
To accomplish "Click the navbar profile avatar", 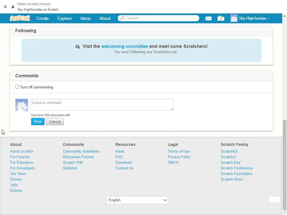I will (x=234, y=18).
